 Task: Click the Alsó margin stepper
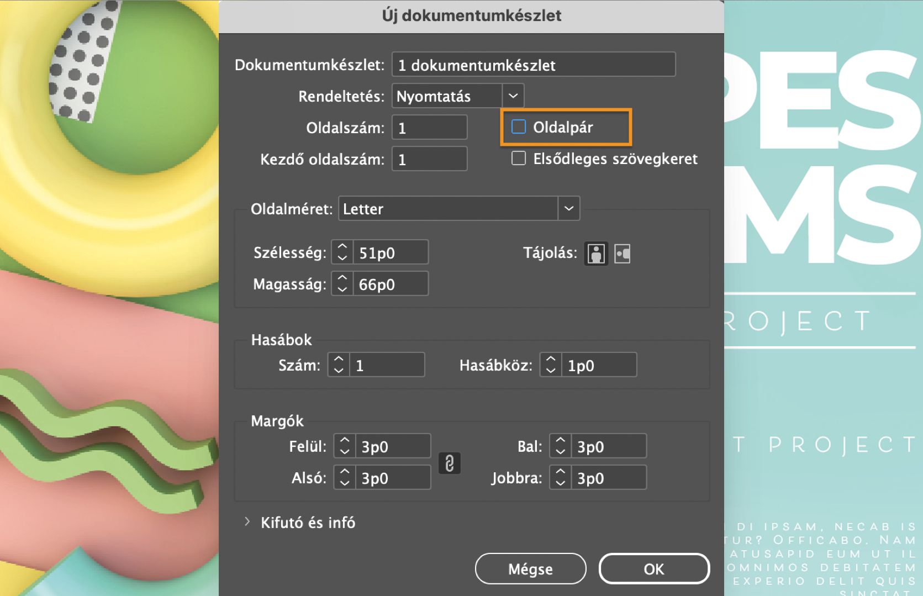coord(345,478)
